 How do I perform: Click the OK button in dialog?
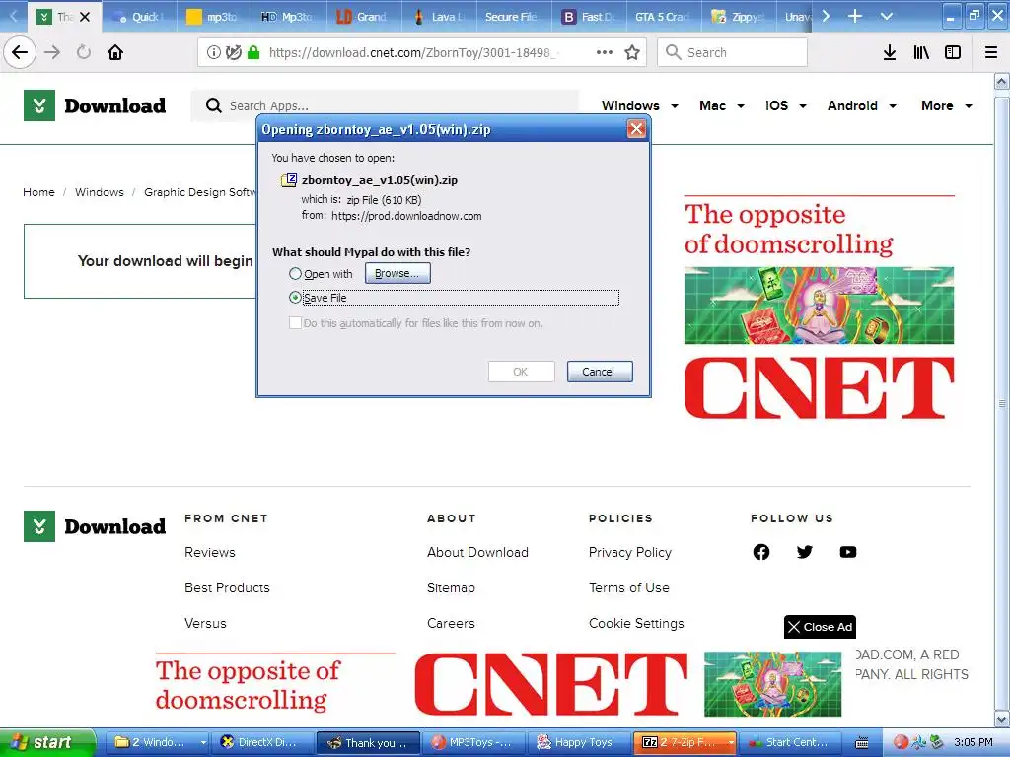point(521,372)
